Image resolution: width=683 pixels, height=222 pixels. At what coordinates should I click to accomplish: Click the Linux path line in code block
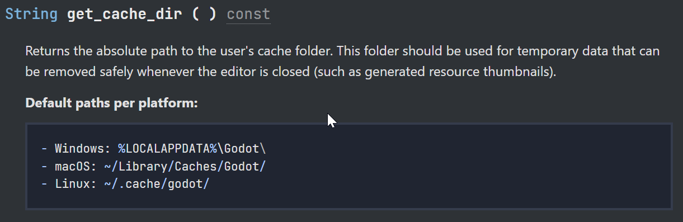125,184
